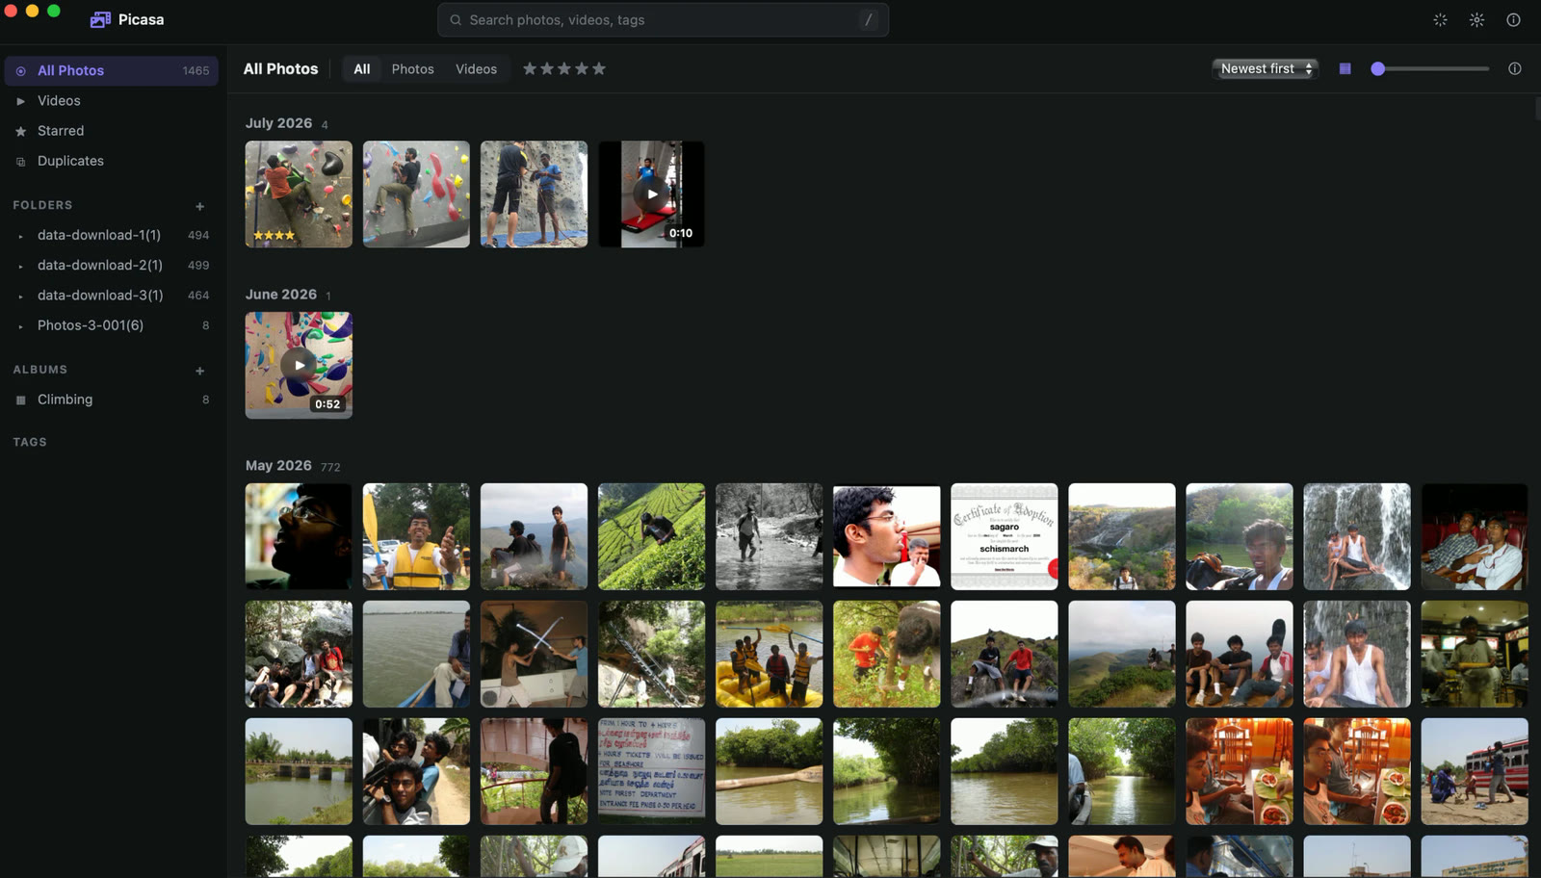Screen dimensions: 1541x878
Task: Add a folder with the Folders plus icon
Action: tap(199, 206)
